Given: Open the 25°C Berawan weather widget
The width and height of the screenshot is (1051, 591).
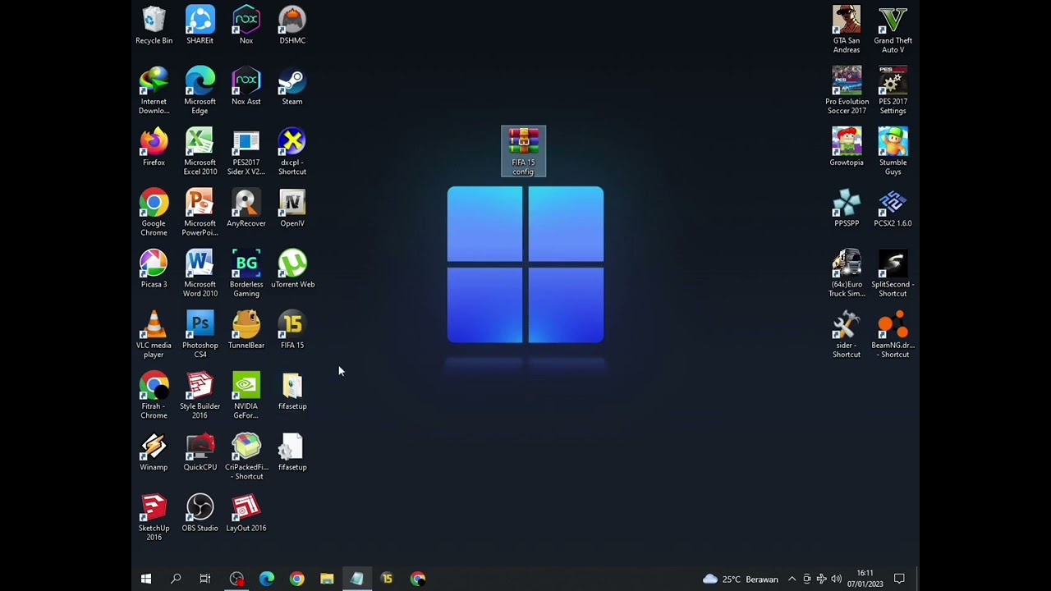Looking at the screenshot, I should pyautogui.click(x=740, y=579).
